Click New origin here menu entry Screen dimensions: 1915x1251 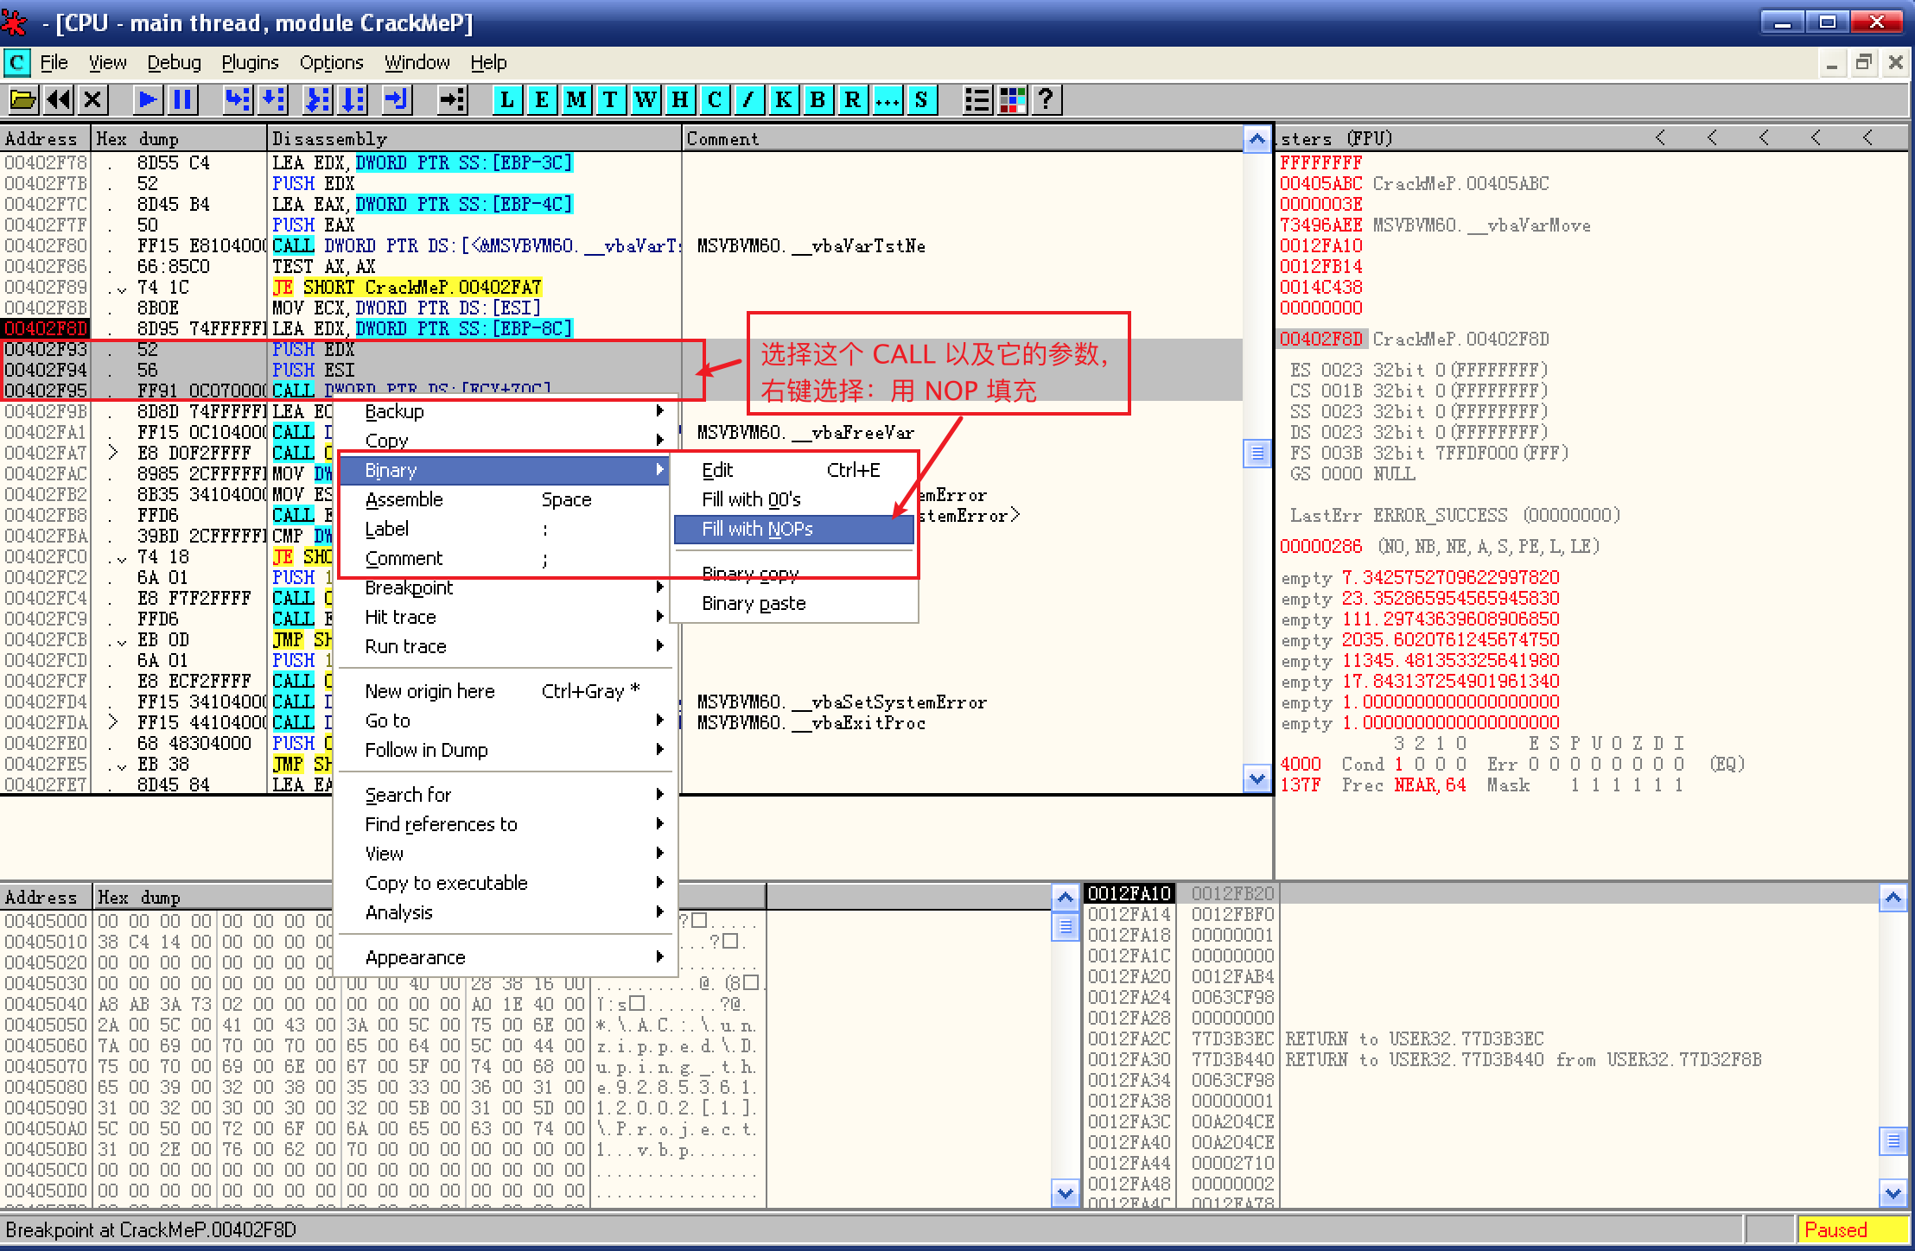(429, 691)
